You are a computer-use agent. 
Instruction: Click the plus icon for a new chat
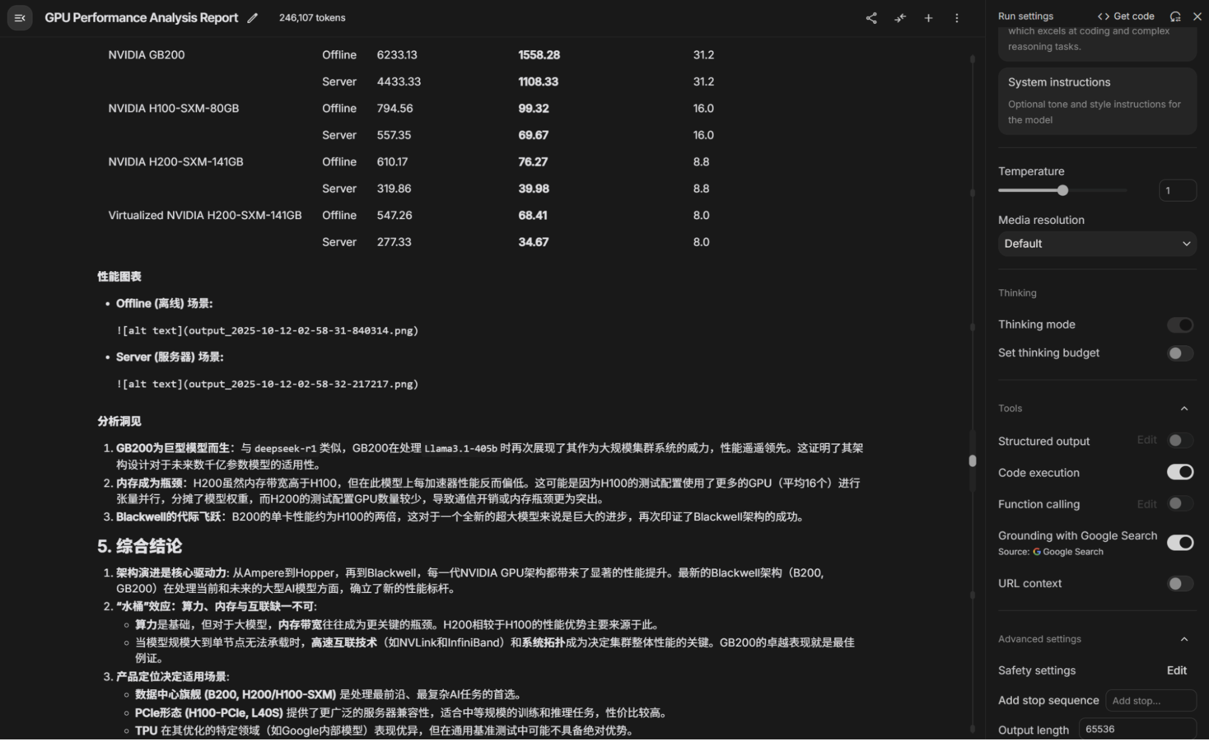[x=928, y=18]
